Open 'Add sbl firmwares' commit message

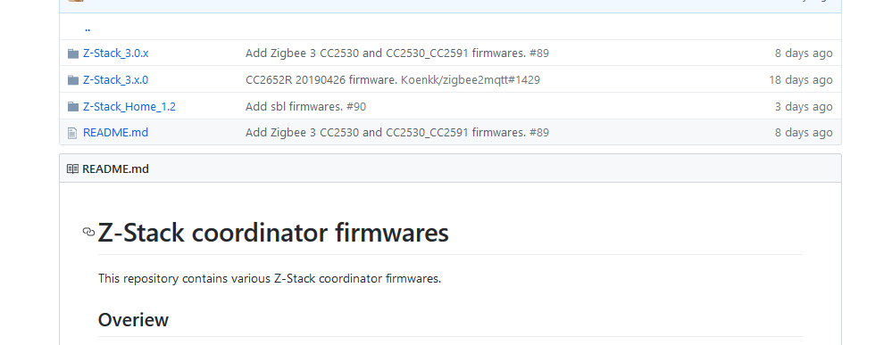click(x=294, y=106)
